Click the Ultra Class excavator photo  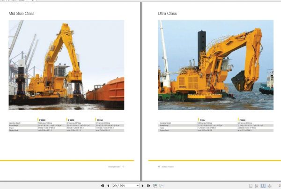click(215, 65)
